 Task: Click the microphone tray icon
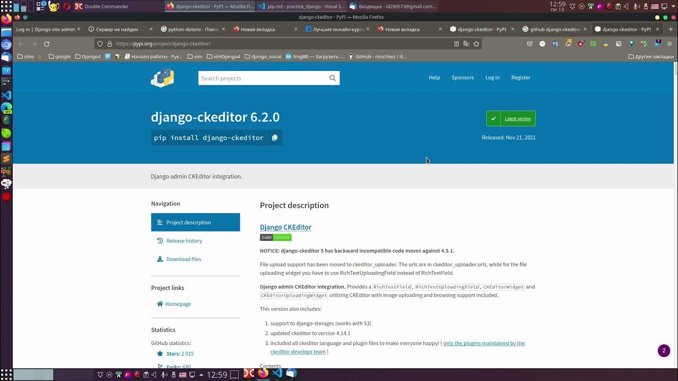click(x=638, y=6)
